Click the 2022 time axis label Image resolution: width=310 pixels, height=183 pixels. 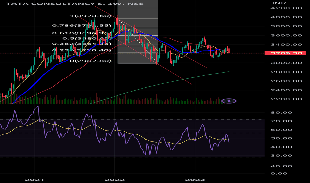click(115, 180)
